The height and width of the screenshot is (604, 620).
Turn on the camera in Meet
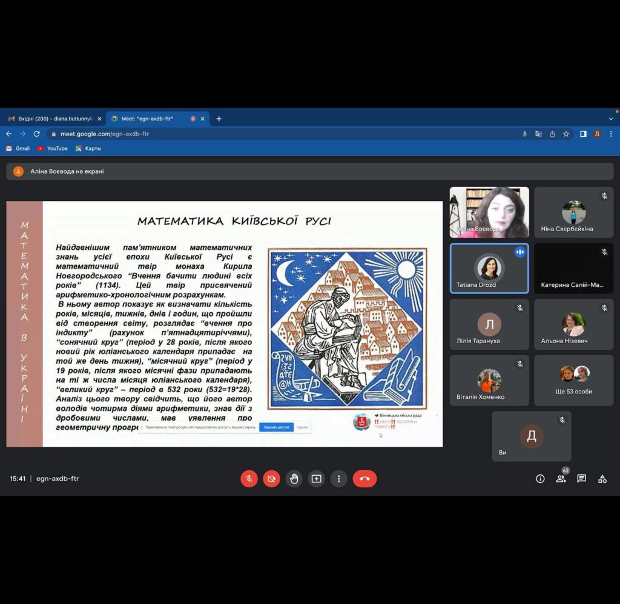pyautogui.click(x=272, y=479)
